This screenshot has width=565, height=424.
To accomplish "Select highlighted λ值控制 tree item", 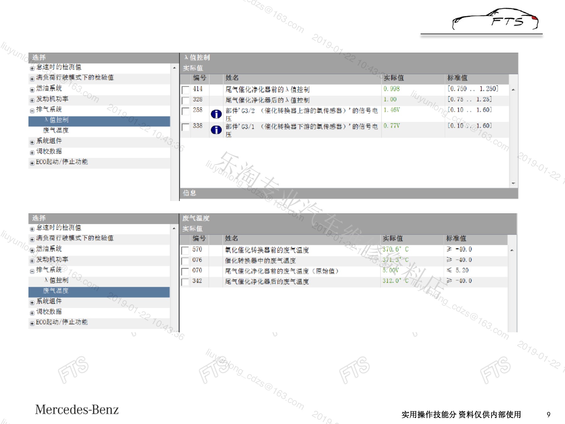I will coord(99,121).
